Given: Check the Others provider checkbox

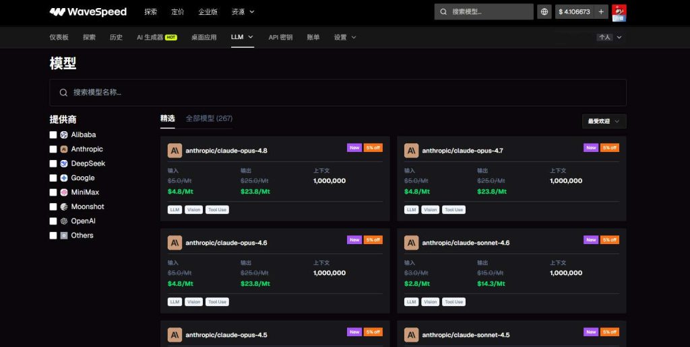Looking at the screenshot, I should (x=53, y=235).
